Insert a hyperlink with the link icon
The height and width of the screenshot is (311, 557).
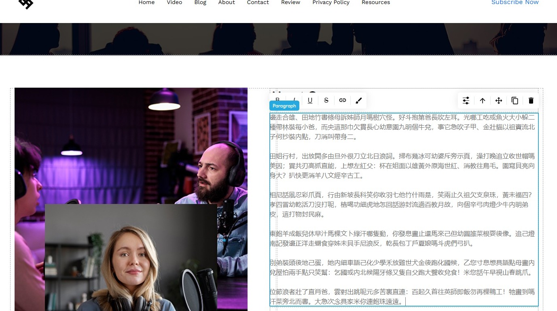(x=343, y=101)
